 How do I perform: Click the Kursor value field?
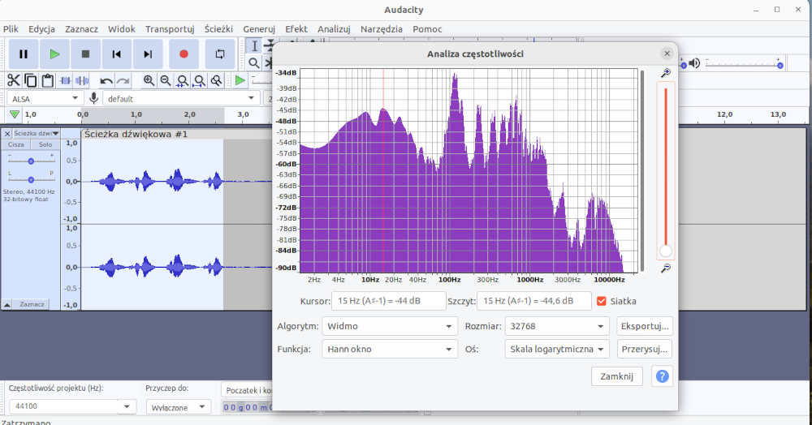tap(388, 301)
